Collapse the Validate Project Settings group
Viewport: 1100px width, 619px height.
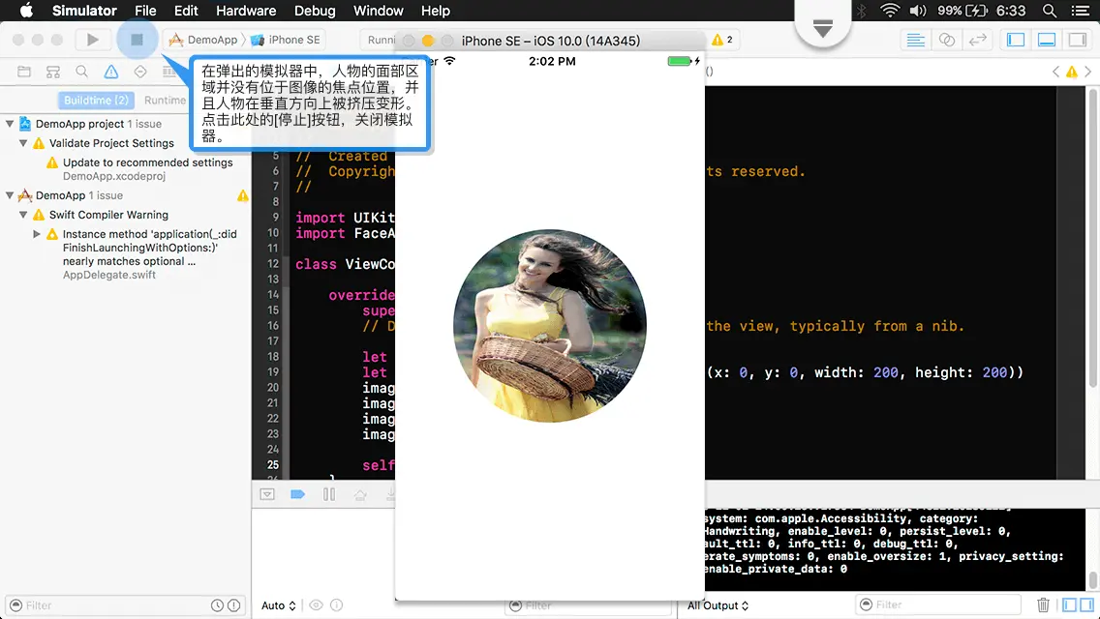click(x=23, y=143)
